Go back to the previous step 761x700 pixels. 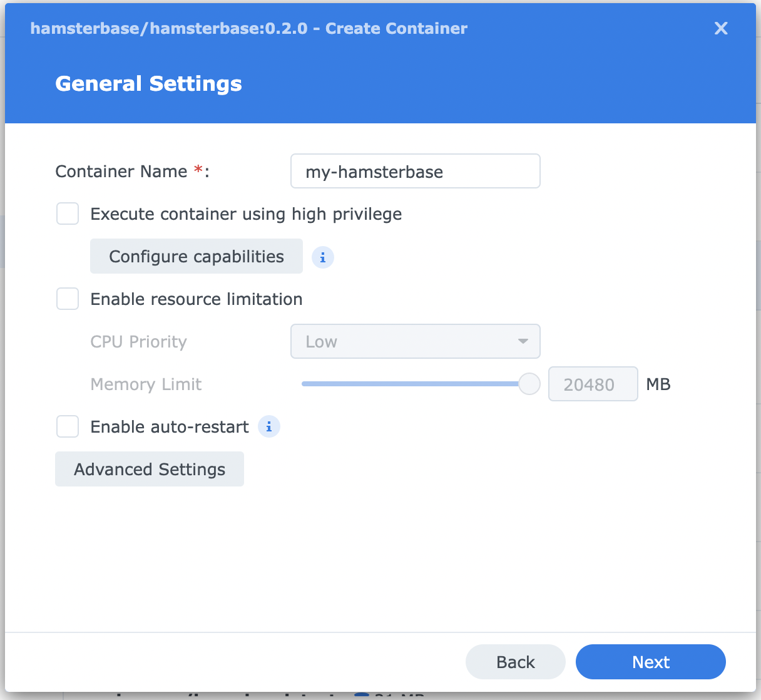click(515, 662)
